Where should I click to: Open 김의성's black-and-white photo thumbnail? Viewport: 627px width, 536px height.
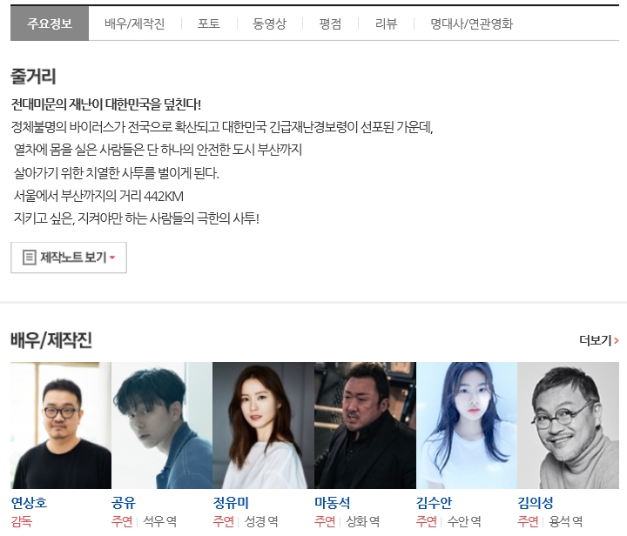568,425
